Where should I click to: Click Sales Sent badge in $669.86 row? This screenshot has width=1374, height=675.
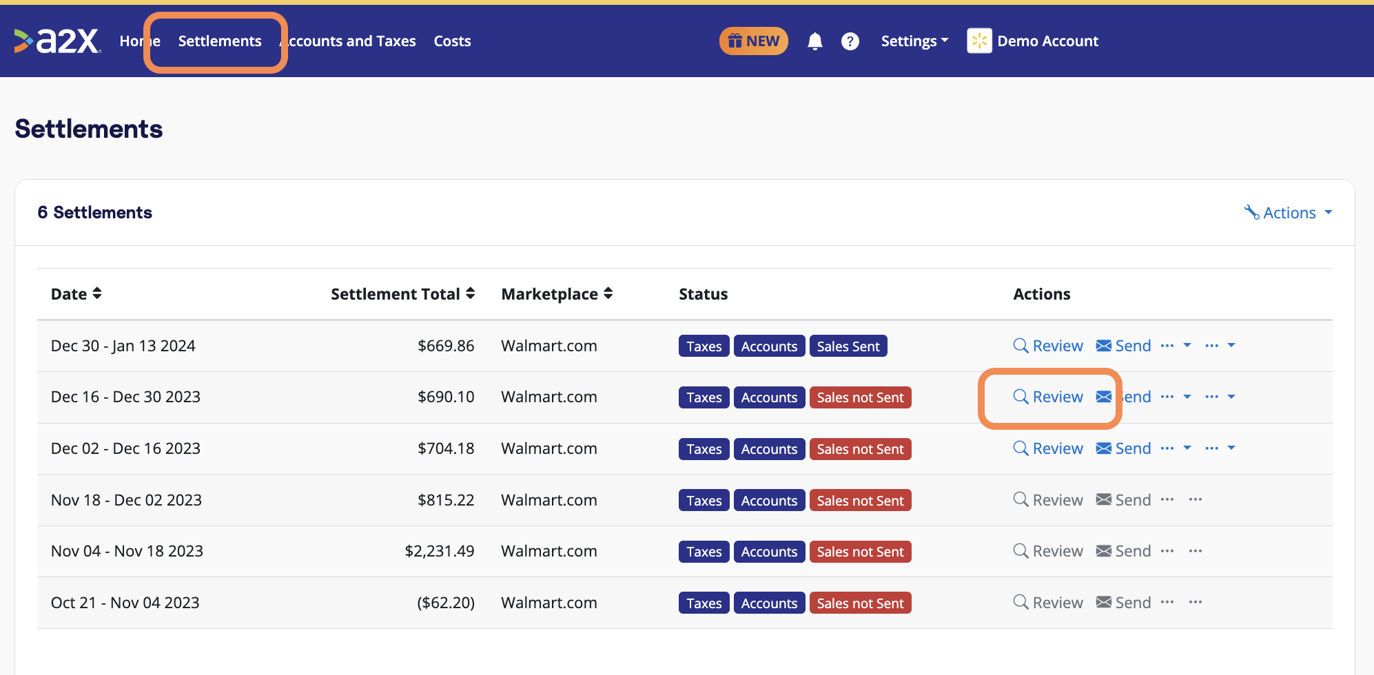[x=848, y=346]
